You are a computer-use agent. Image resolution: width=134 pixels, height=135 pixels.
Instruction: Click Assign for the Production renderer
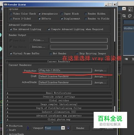tap(101, 71)
